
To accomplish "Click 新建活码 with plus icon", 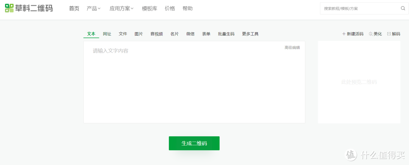I will [353, 34].
